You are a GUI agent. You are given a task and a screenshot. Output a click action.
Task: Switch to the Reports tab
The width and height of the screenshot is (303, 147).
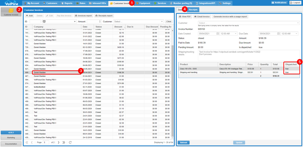click(67, 3)
